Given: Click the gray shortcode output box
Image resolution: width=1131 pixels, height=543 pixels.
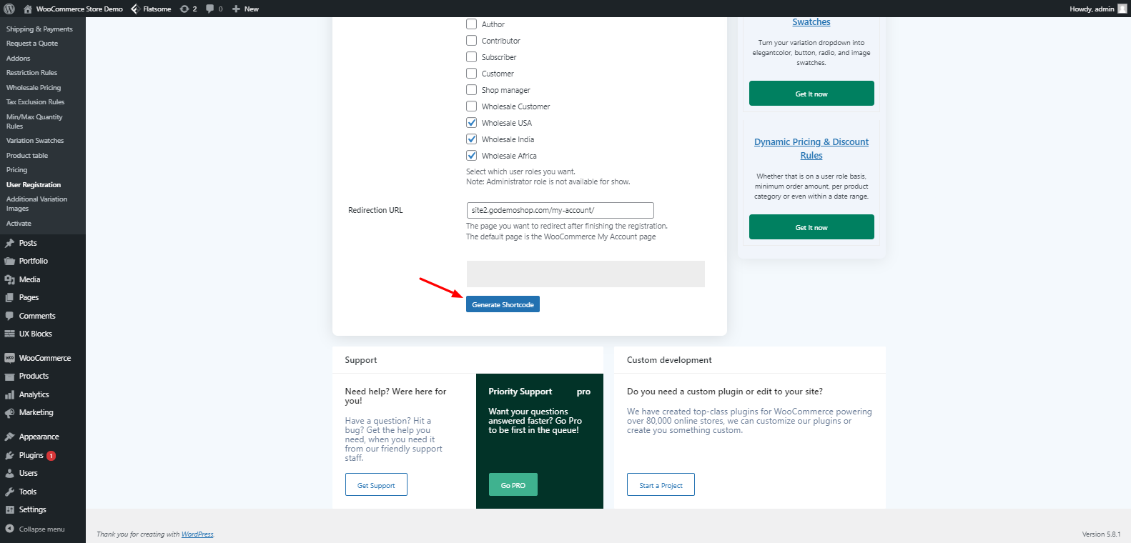Looking at the screenshot, I should point(586,274).
